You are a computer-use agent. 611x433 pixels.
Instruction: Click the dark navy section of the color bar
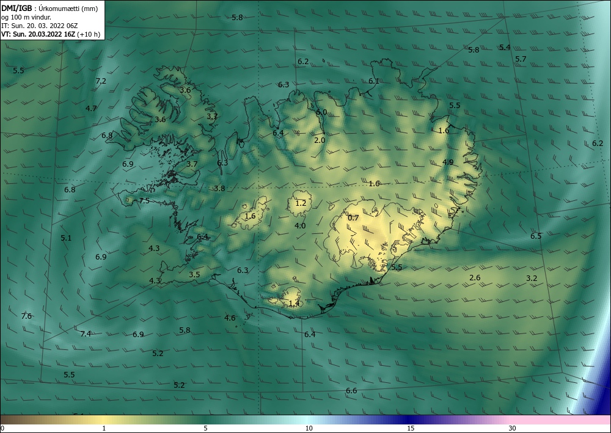pos(409,420)
